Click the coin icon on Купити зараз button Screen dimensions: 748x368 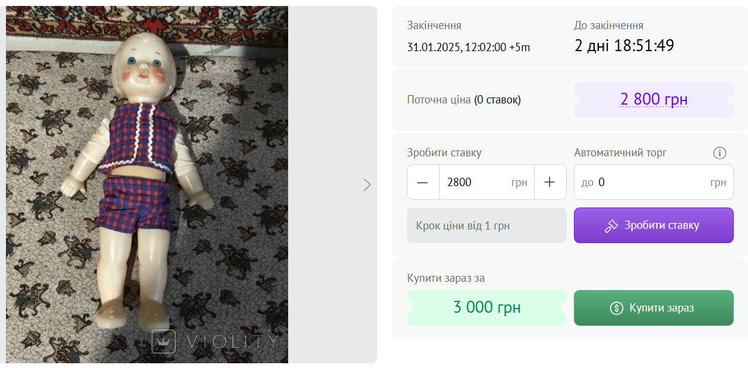pyautogui.click(x=618, y=307)
